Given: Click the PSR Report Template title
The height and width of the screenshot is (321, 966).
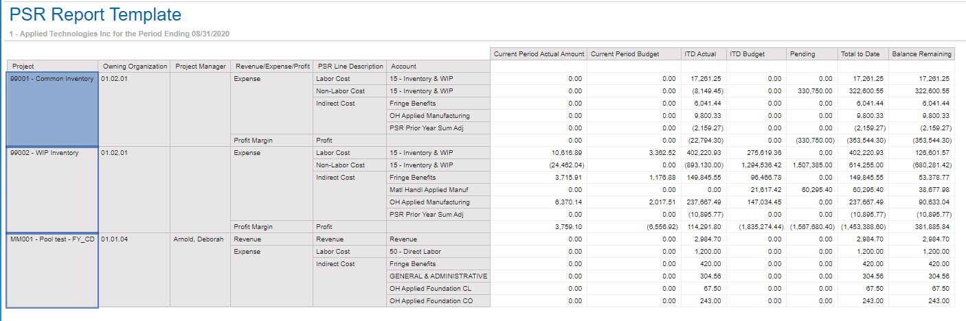Looking at the screenshot, I should click(96, 14).
